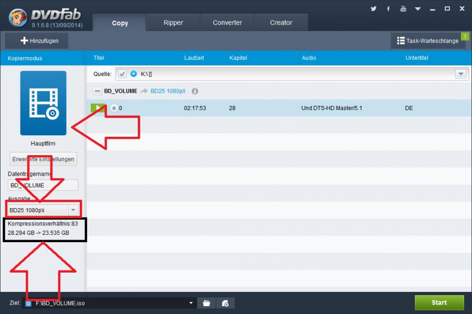This screenshot has width=472, height=314.
Task: Click the 02:17:53 runtime cell
Action: (195, 108)
